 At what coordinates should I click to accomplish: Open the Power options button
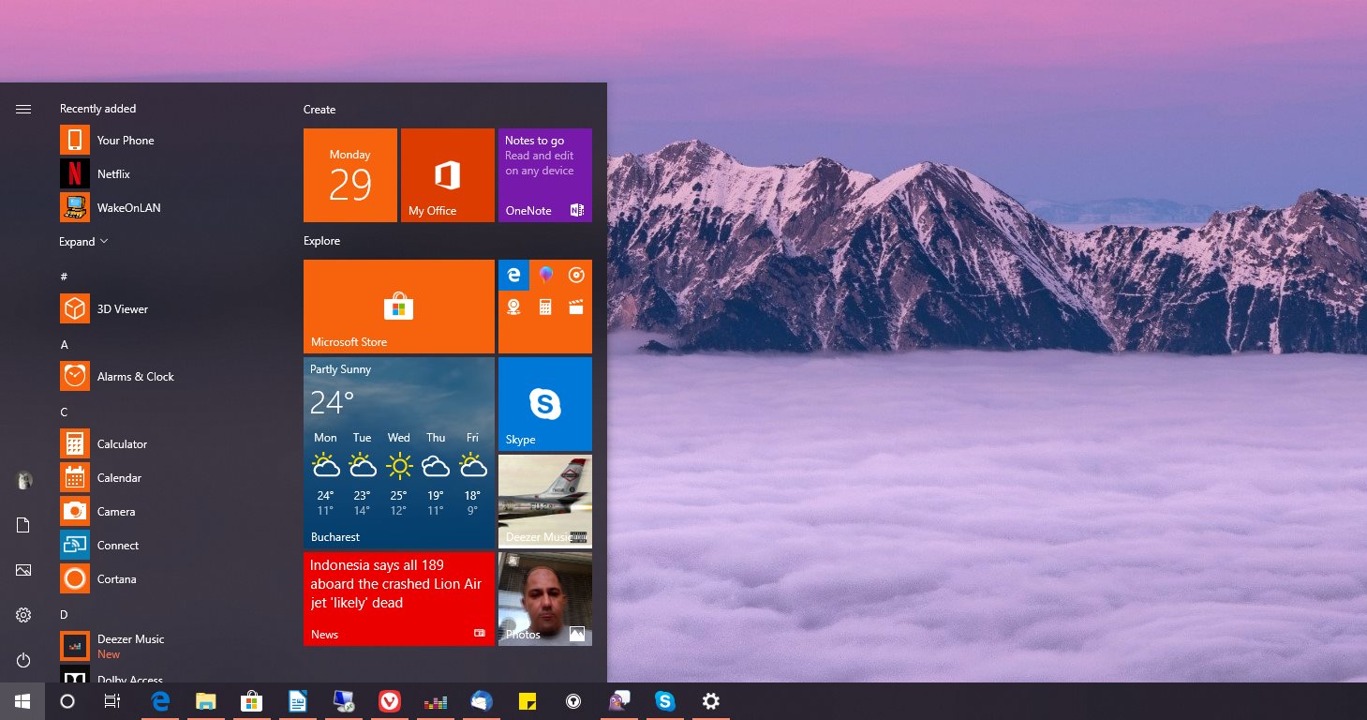tap(23, 661)
